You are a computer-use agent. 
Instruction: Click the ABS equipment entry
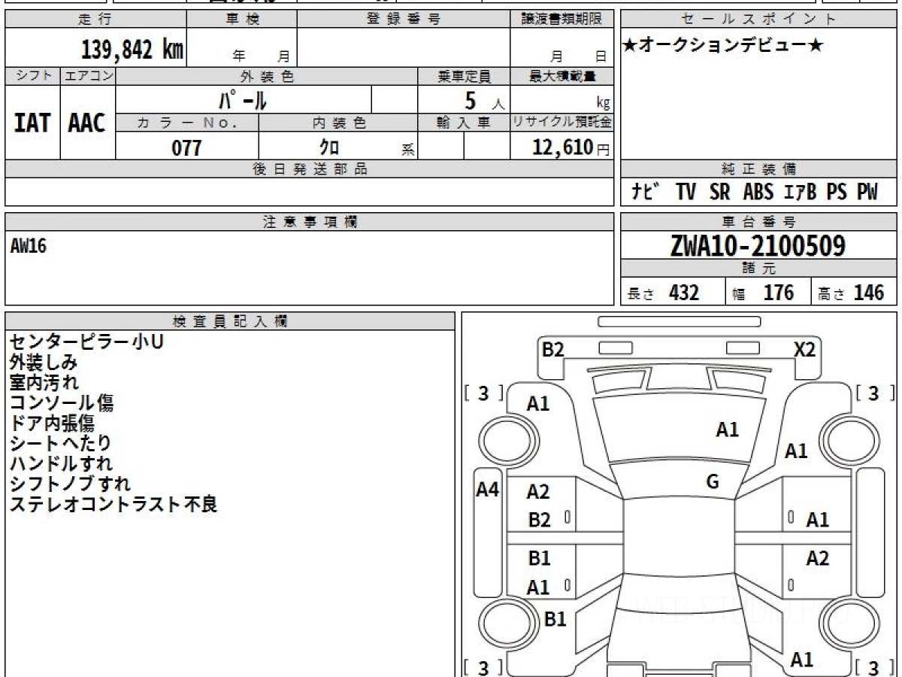[x=758, y=192]
